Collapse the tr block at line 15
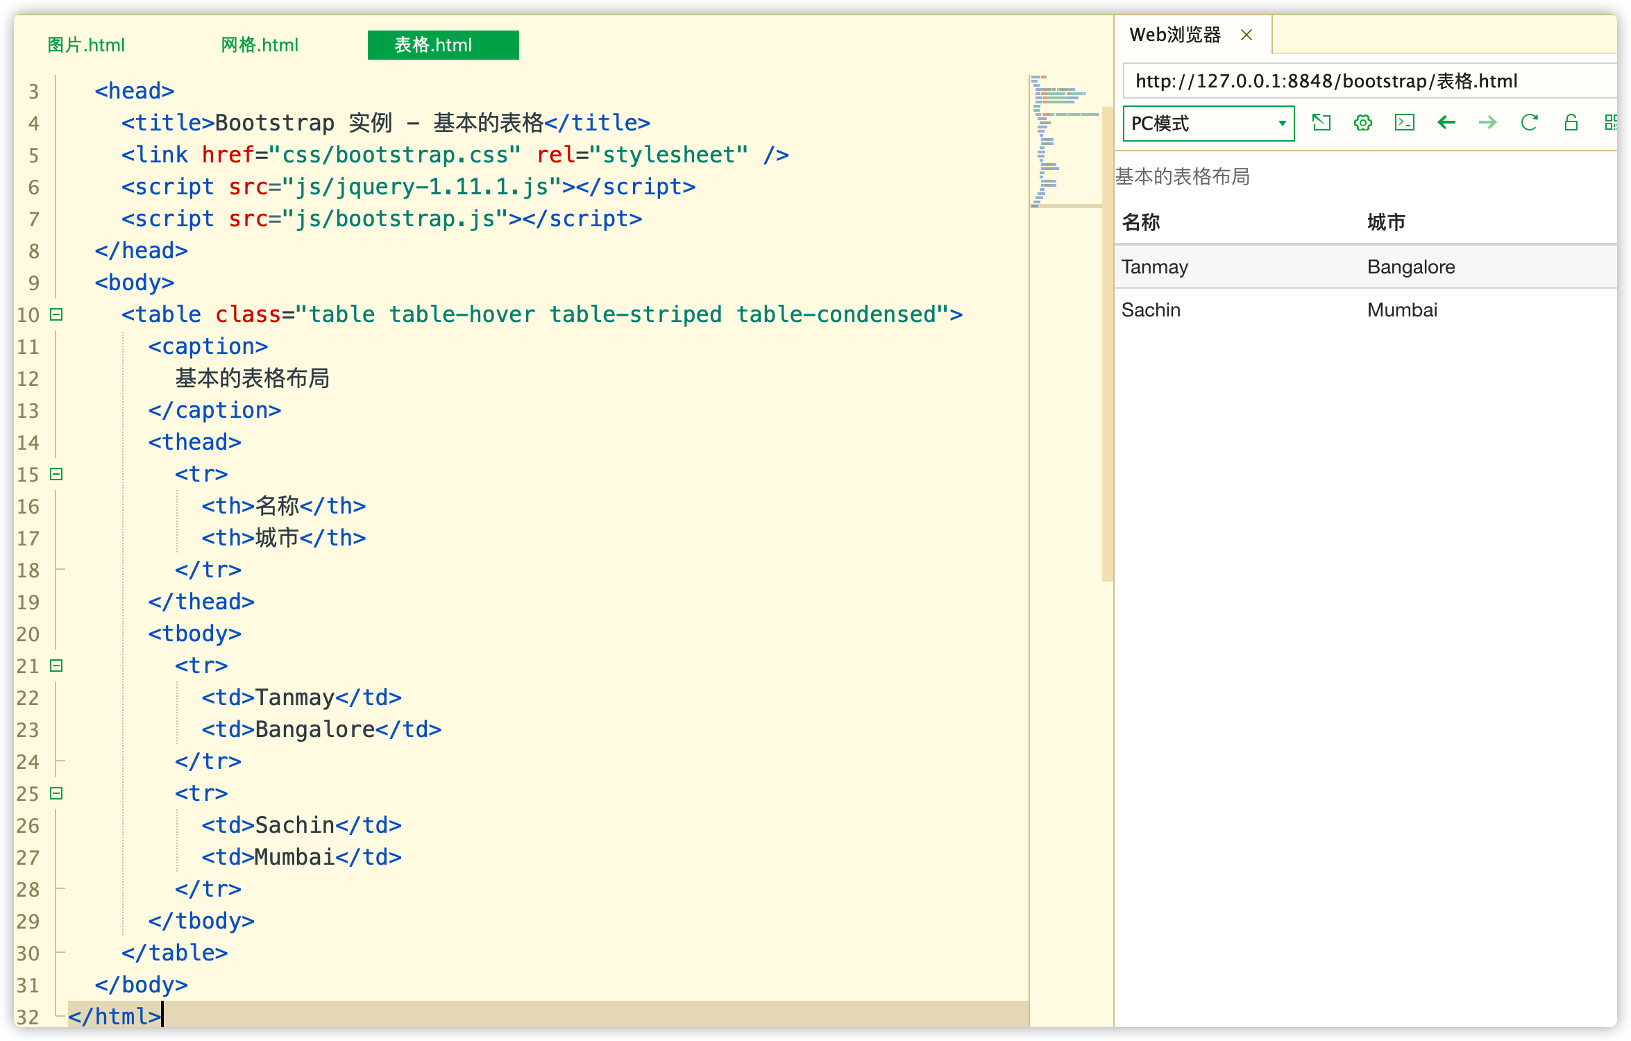This screenshot has height=1041, width=1631. 57,474
